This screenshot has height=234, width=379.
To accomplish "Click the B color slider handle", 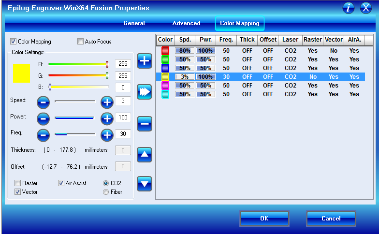I will 50,87.
